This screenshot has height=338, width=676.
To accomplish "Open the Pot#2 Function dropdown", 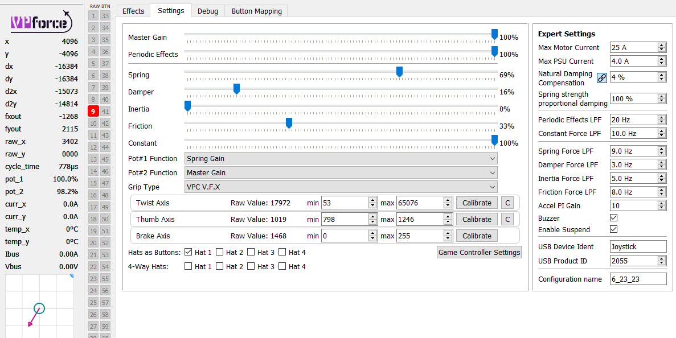I will pos(341,172).
